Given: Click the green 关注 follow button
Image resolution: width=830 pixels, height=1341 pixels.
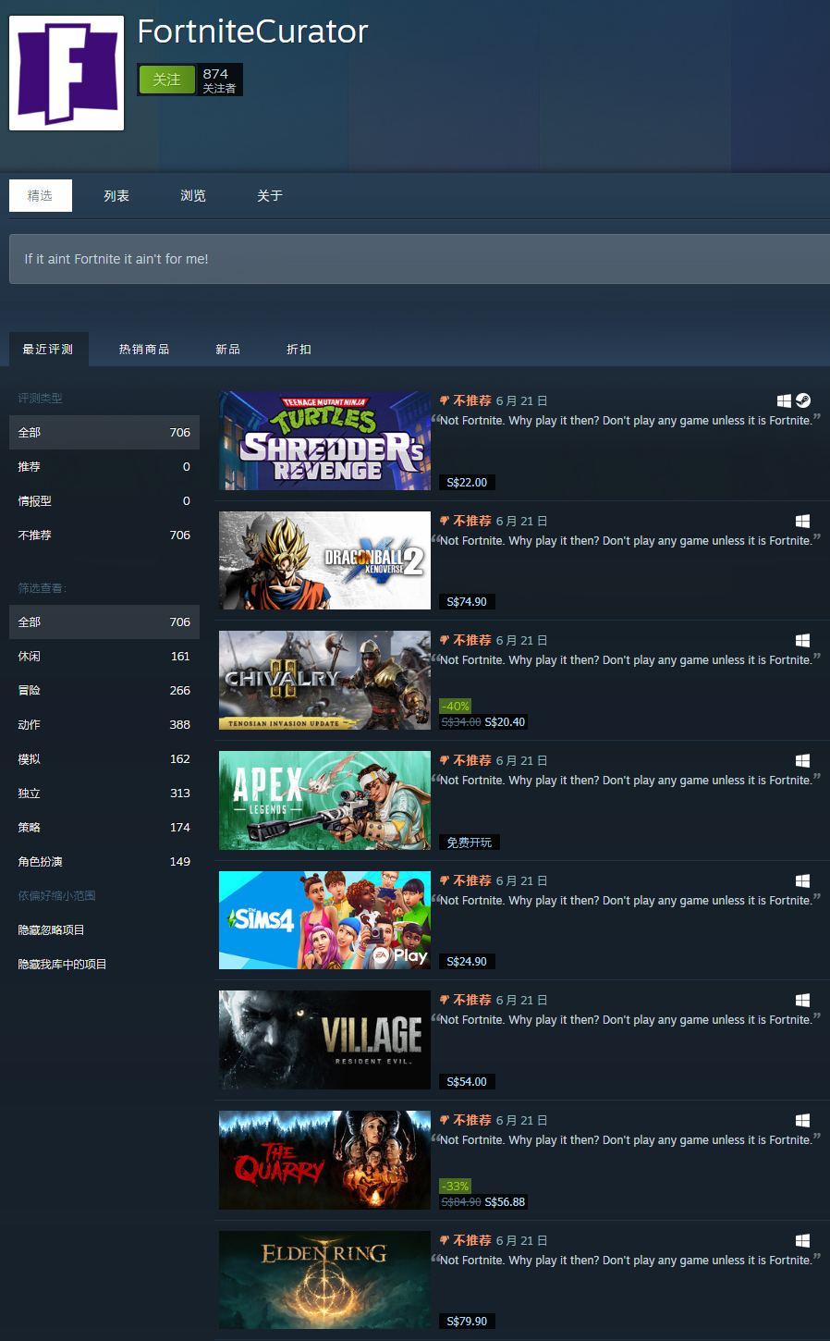Looking at the screenshot, I should pyautogui.click(x=167, y=80).
